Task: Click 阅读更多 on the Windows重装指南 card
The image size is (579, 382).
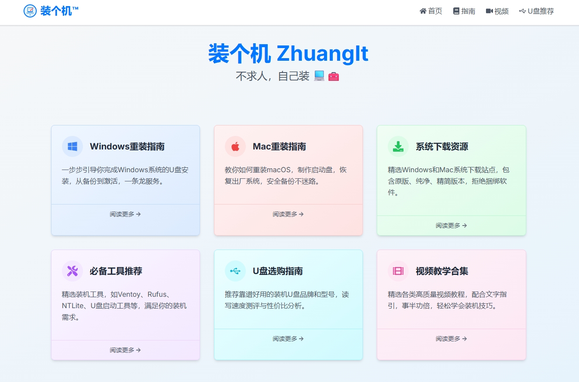Action: click(x=125, y=214)
